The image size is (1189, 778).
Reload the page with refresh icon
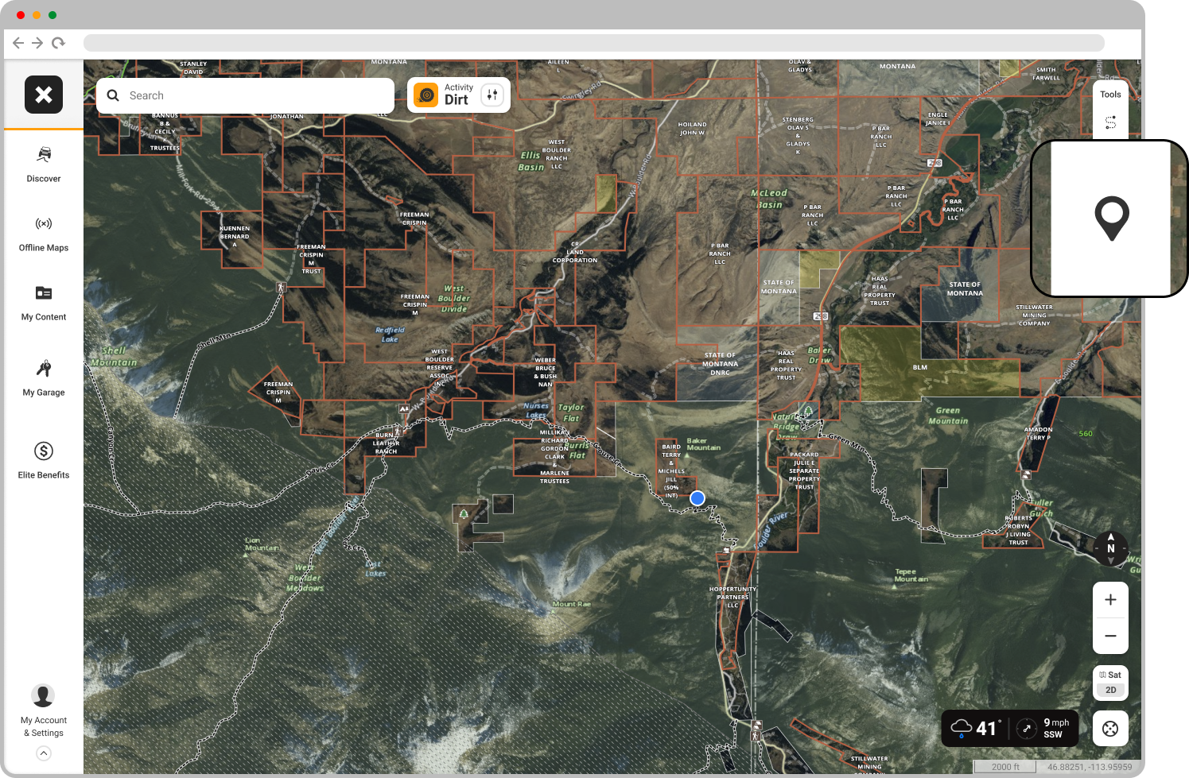point(58,43)
